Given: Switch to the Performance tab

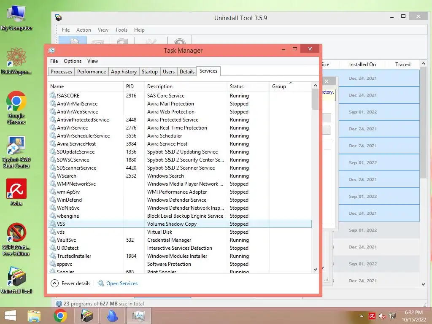Looking at the screenshot, I should pyautogui.click(x=92, y=72).
